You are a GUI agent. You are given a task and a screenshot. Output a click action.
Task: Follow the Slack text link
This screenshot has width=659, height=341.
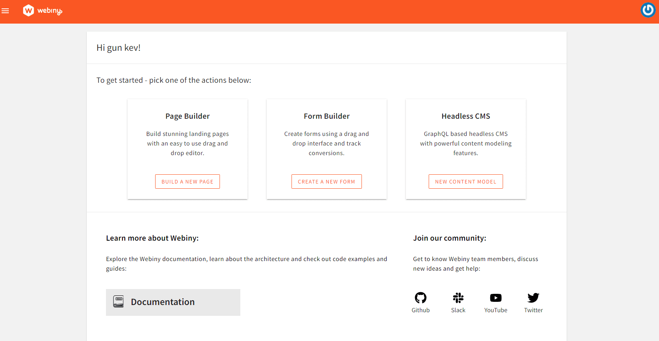tap(458, 310)
